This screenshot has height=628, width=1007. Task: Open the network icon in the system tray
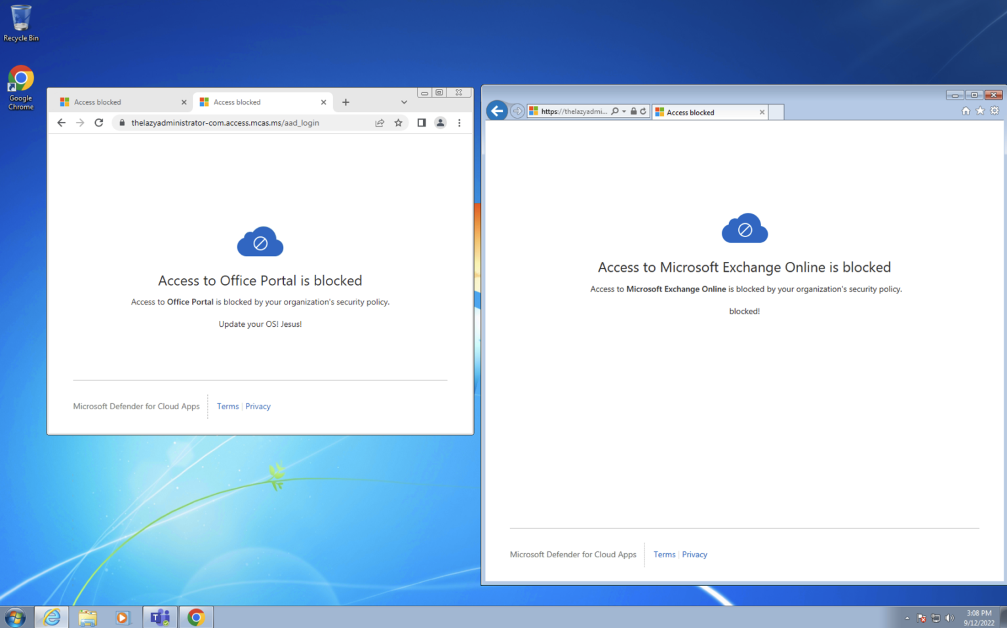936,618
